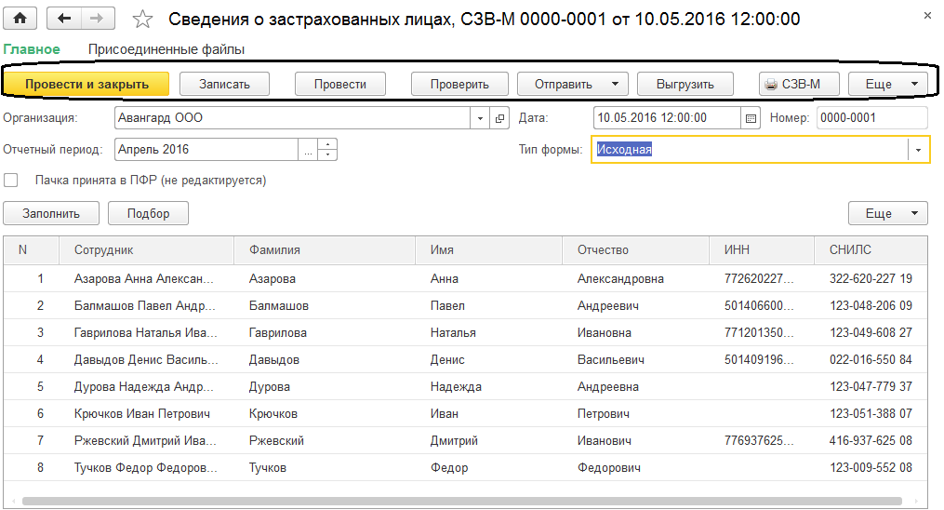Open calendar picker in Дата field
The image size is (944, 510).
pos(751,118)
